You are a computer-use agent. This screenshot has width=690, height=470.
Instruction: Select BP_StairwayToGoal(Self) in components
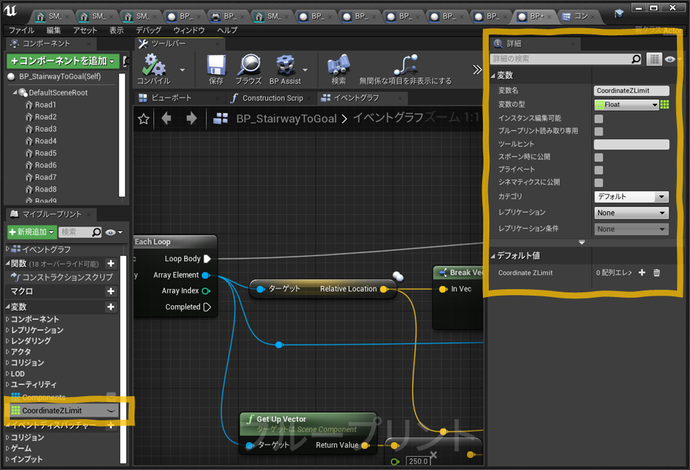coord(60,76)
